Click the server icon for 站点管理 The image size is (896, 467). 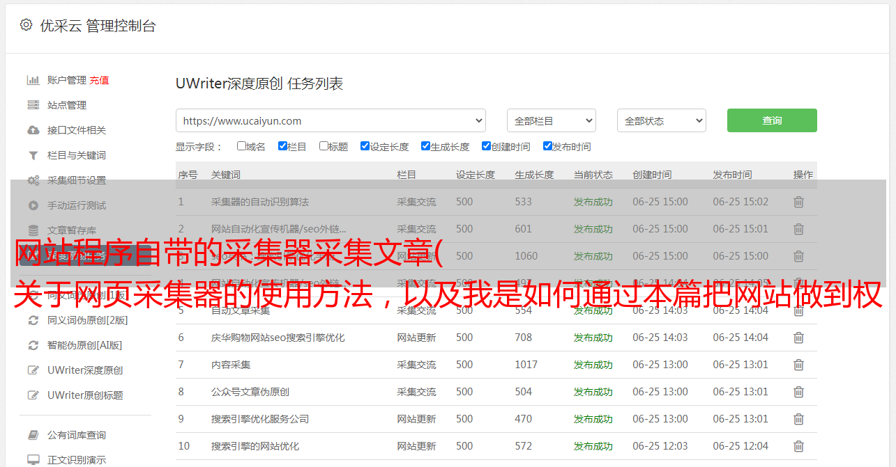33,105
